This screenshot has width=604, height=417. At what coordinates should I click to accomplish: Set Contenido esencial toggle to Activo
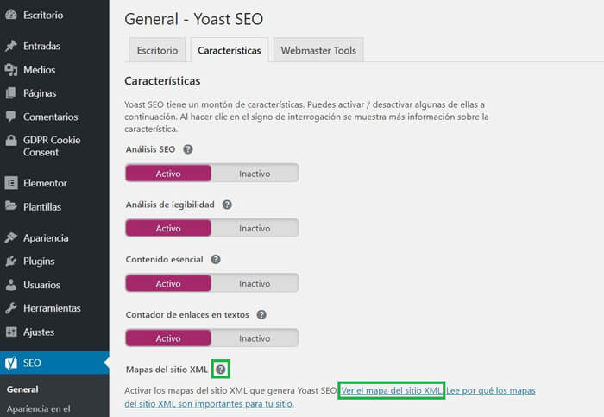pos(168,283)
